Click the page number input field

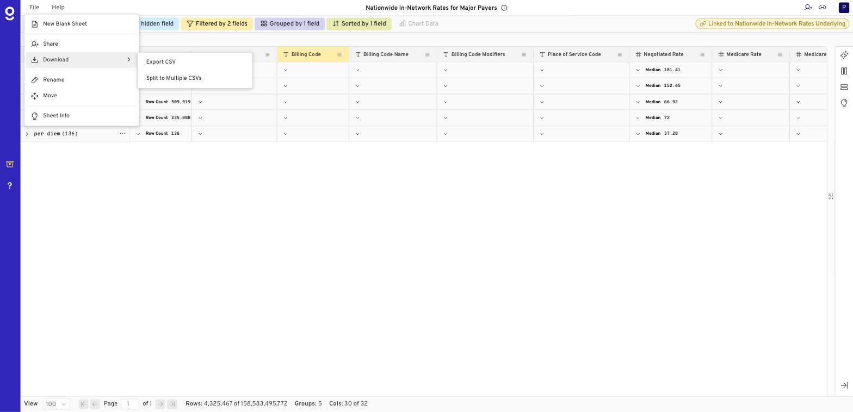[130, 404]
